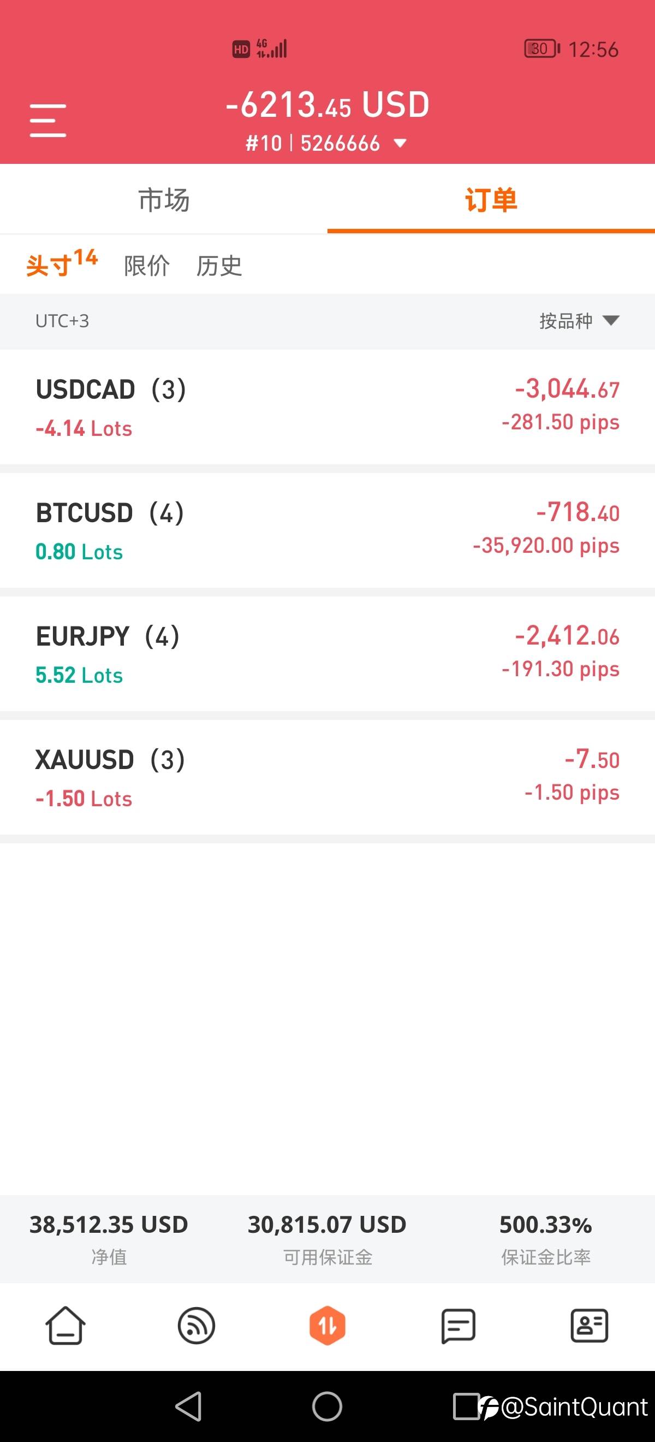Switch to 限价 pending orders
Screen dimensions: 655x1442
tap(146, 265)
